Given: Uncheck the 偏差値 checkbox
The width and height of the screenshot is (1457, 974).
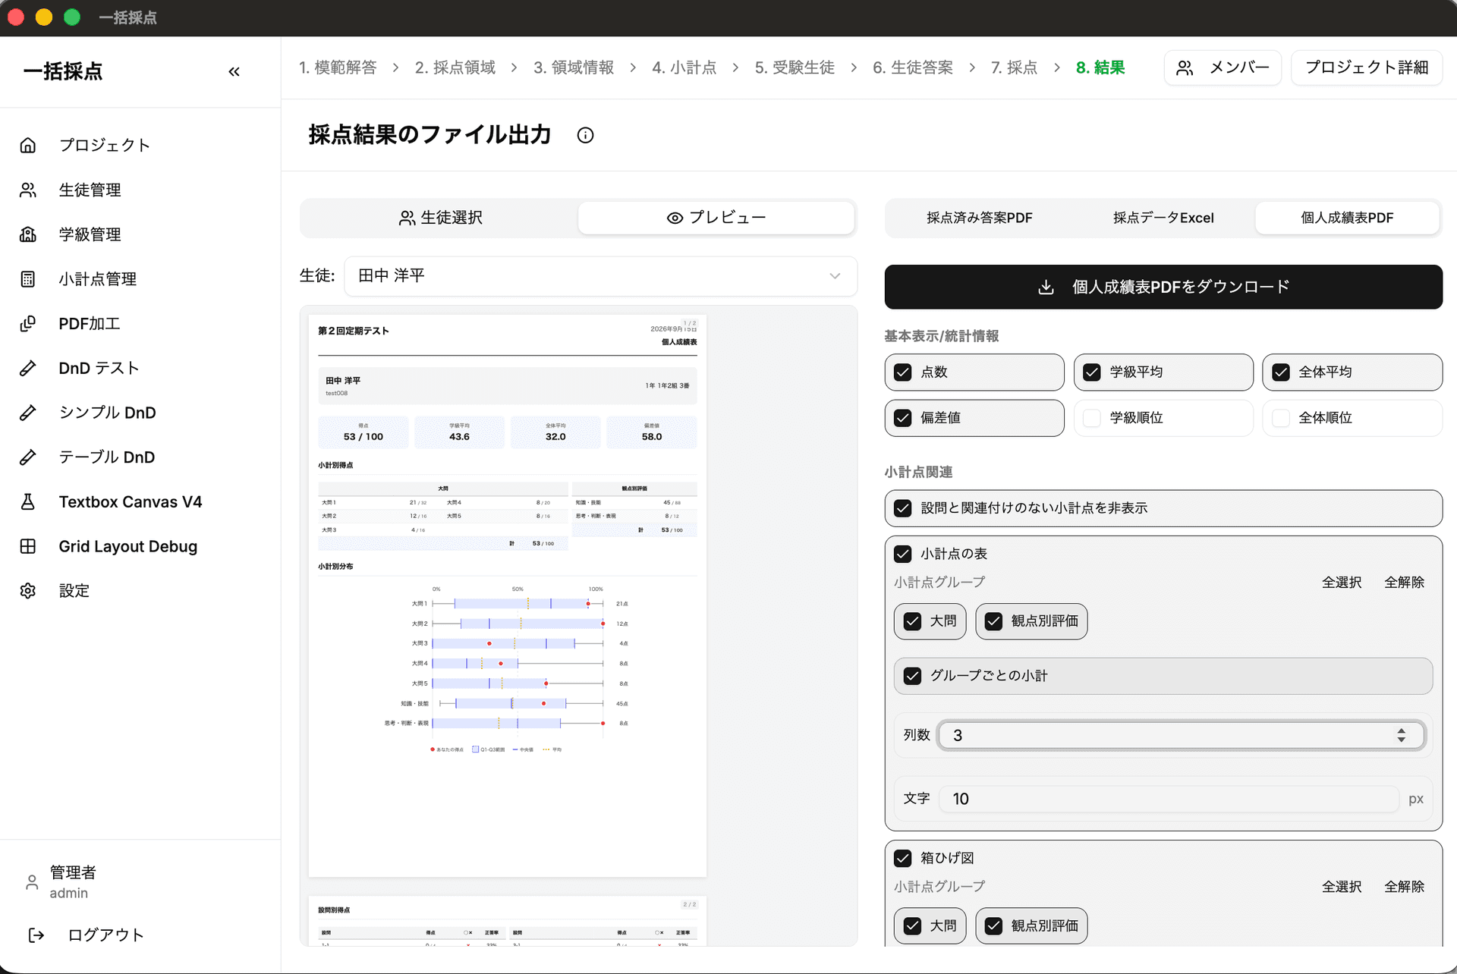Looking at the screenshot, I should [x=902, y=418].
